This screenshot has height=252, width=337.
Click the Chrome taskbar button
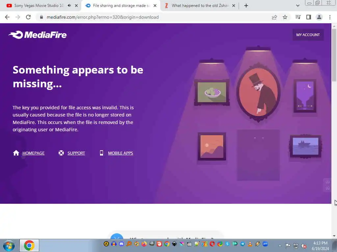click(29, 245)
